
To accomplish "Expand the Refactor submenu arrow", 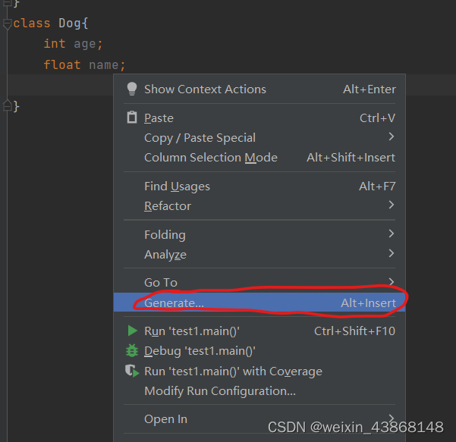I will click(392, 205).
